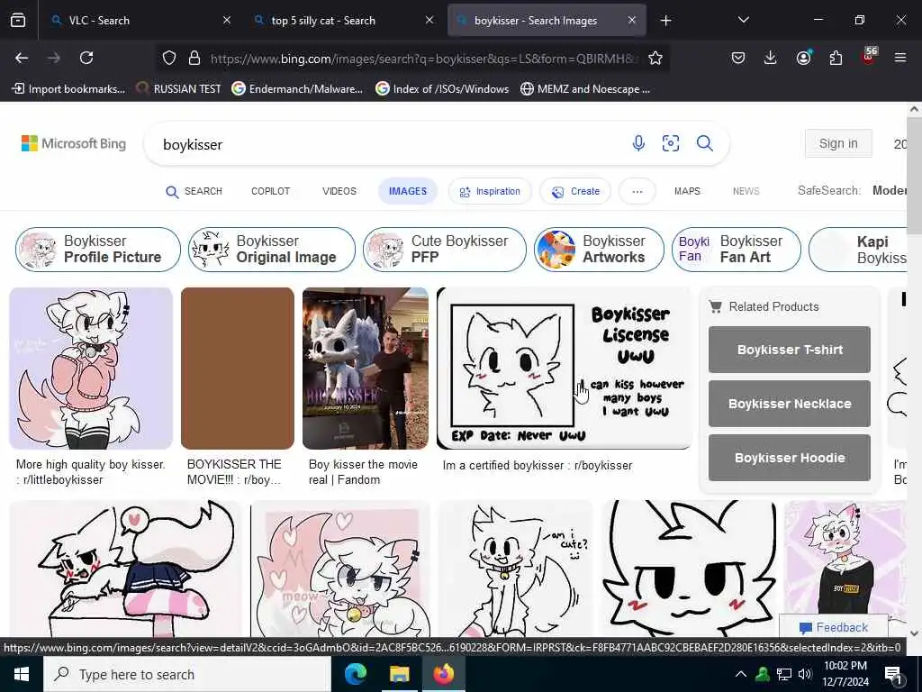Image resolution: width=922 pixels, height=692 pixels.
Task: Open visual search camera icon
Action: [x=670, y=143]
